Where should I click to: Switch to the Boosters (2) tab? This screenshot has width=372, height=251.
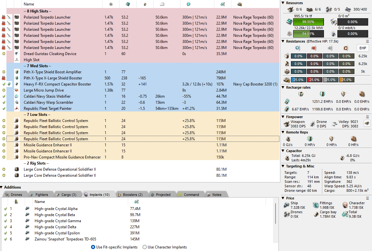click(x=130, y=195)
